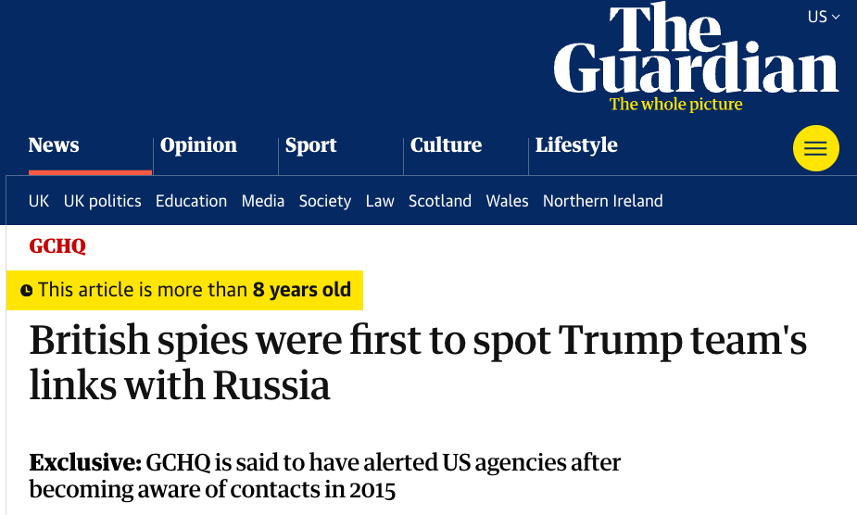
Task: Open the Lifestyle section
Action: click(x=575, y=145)
